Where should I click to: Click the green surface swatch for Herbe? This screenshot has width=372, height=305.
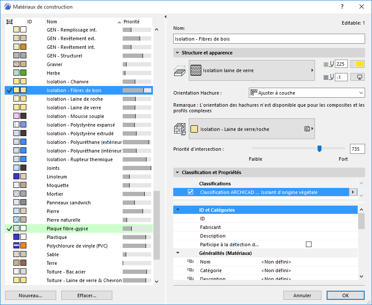point(23,73)
